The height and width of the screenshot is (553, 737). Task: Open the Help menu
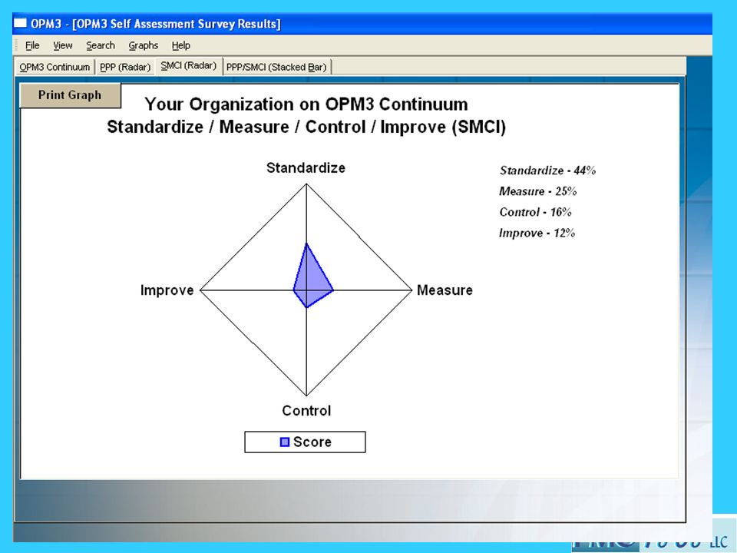(181, 45)
